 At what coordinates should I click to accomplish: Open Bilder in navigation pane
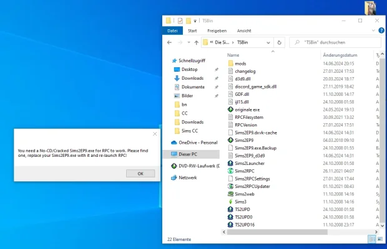(x=187, y=96)
